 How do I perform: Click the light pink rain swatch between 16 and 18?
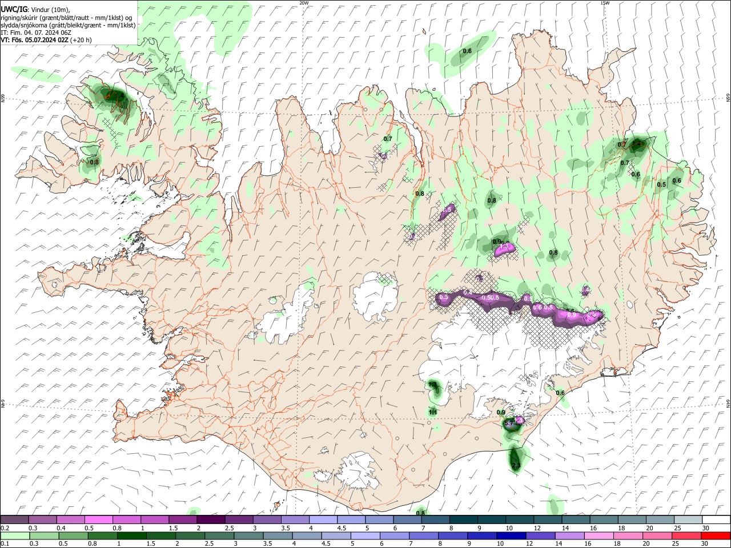pyautogui.click(x=599, y=536)
